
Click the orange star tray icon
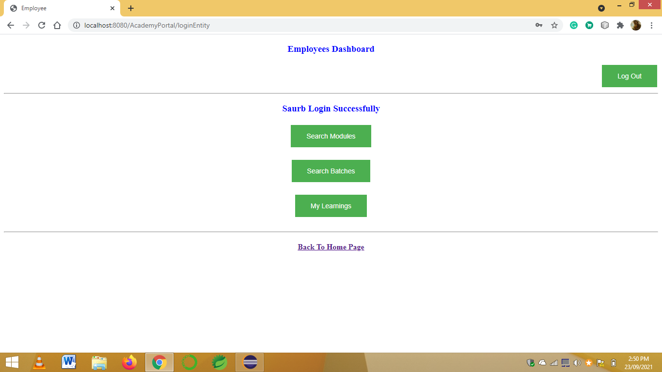point(589,363)
